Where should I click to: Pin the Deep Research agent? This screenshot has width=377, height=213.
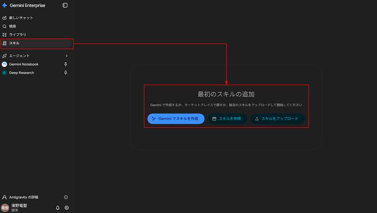coord(66,73)
